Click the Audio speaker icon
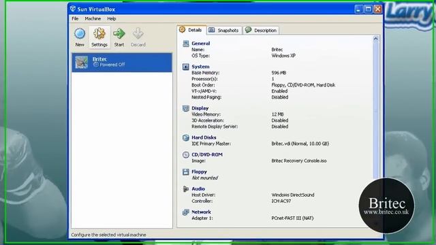The height and width of the screenshot is (245, 436). (186, 189)
